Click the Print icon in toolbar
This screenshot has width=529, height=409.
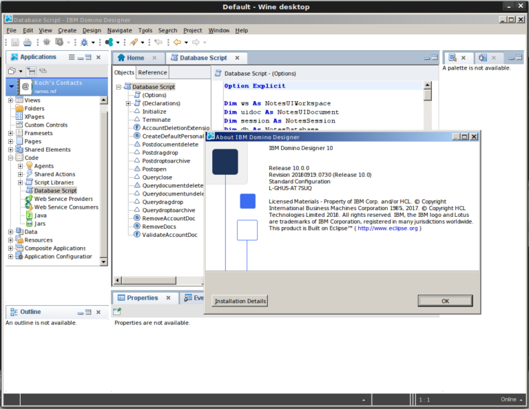(28, 42)
